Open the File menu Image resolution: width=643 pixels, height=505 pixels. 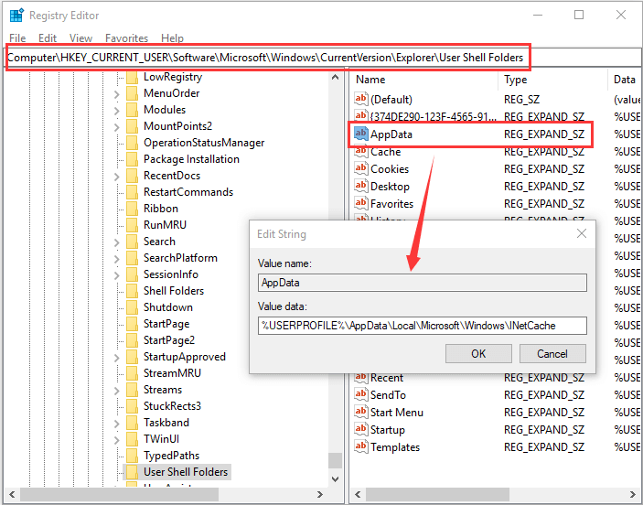point(17,38)
